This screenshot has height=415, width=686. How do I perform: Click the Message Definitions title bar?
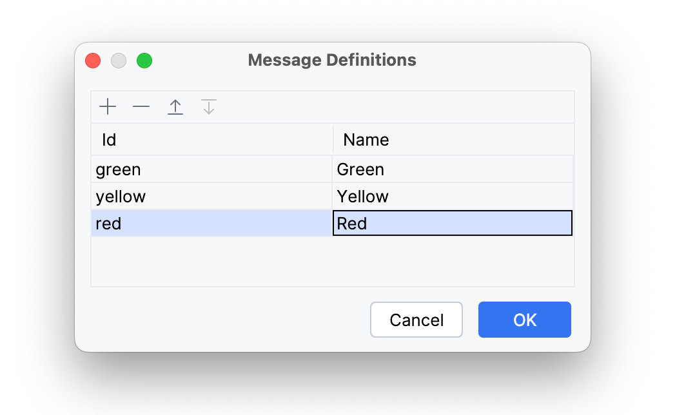[332, 60]
